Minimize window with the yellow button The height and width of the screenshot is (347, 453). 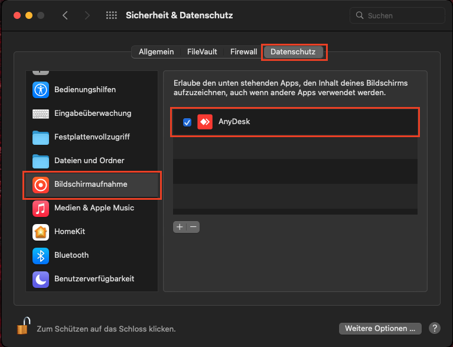pos(29,15)
